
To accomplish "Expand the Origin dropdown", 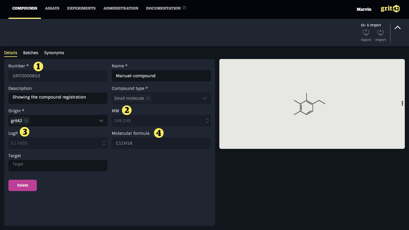I will click(101, 121).
